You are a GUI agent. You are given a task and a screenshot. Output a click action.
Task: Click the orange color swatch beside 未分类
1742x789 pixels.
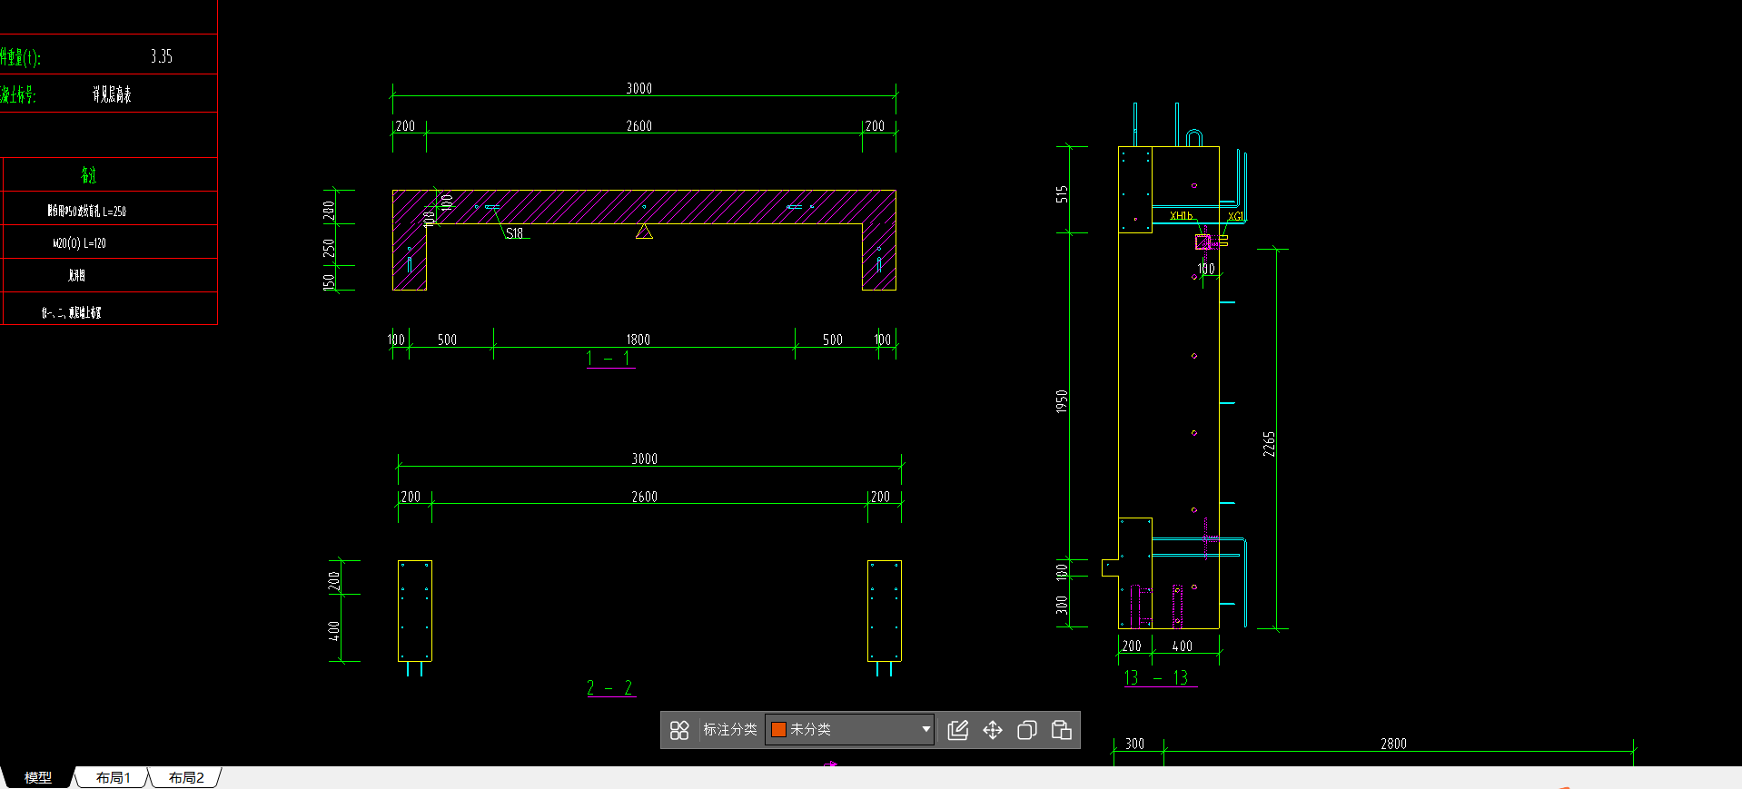(778, 730)
